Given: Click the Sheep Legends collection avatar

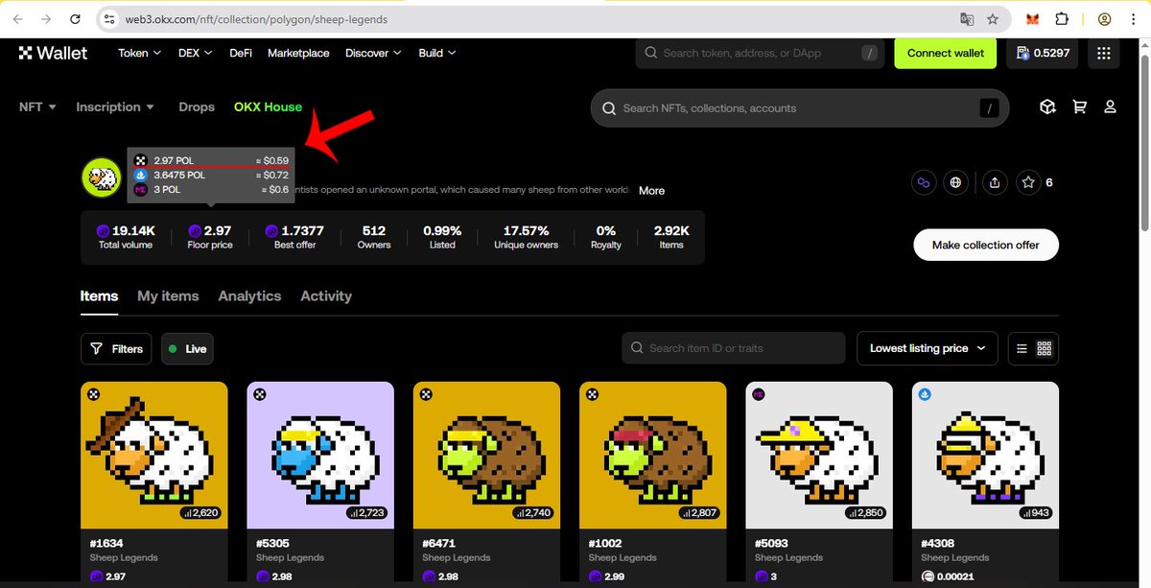Looking at the screenshot, I should pos(102,178).
